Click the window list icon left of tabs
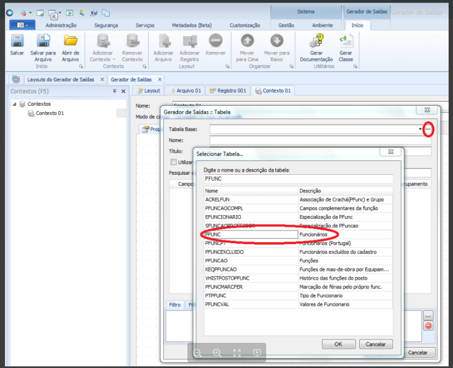453x368 pixels. tap(16, 79)
